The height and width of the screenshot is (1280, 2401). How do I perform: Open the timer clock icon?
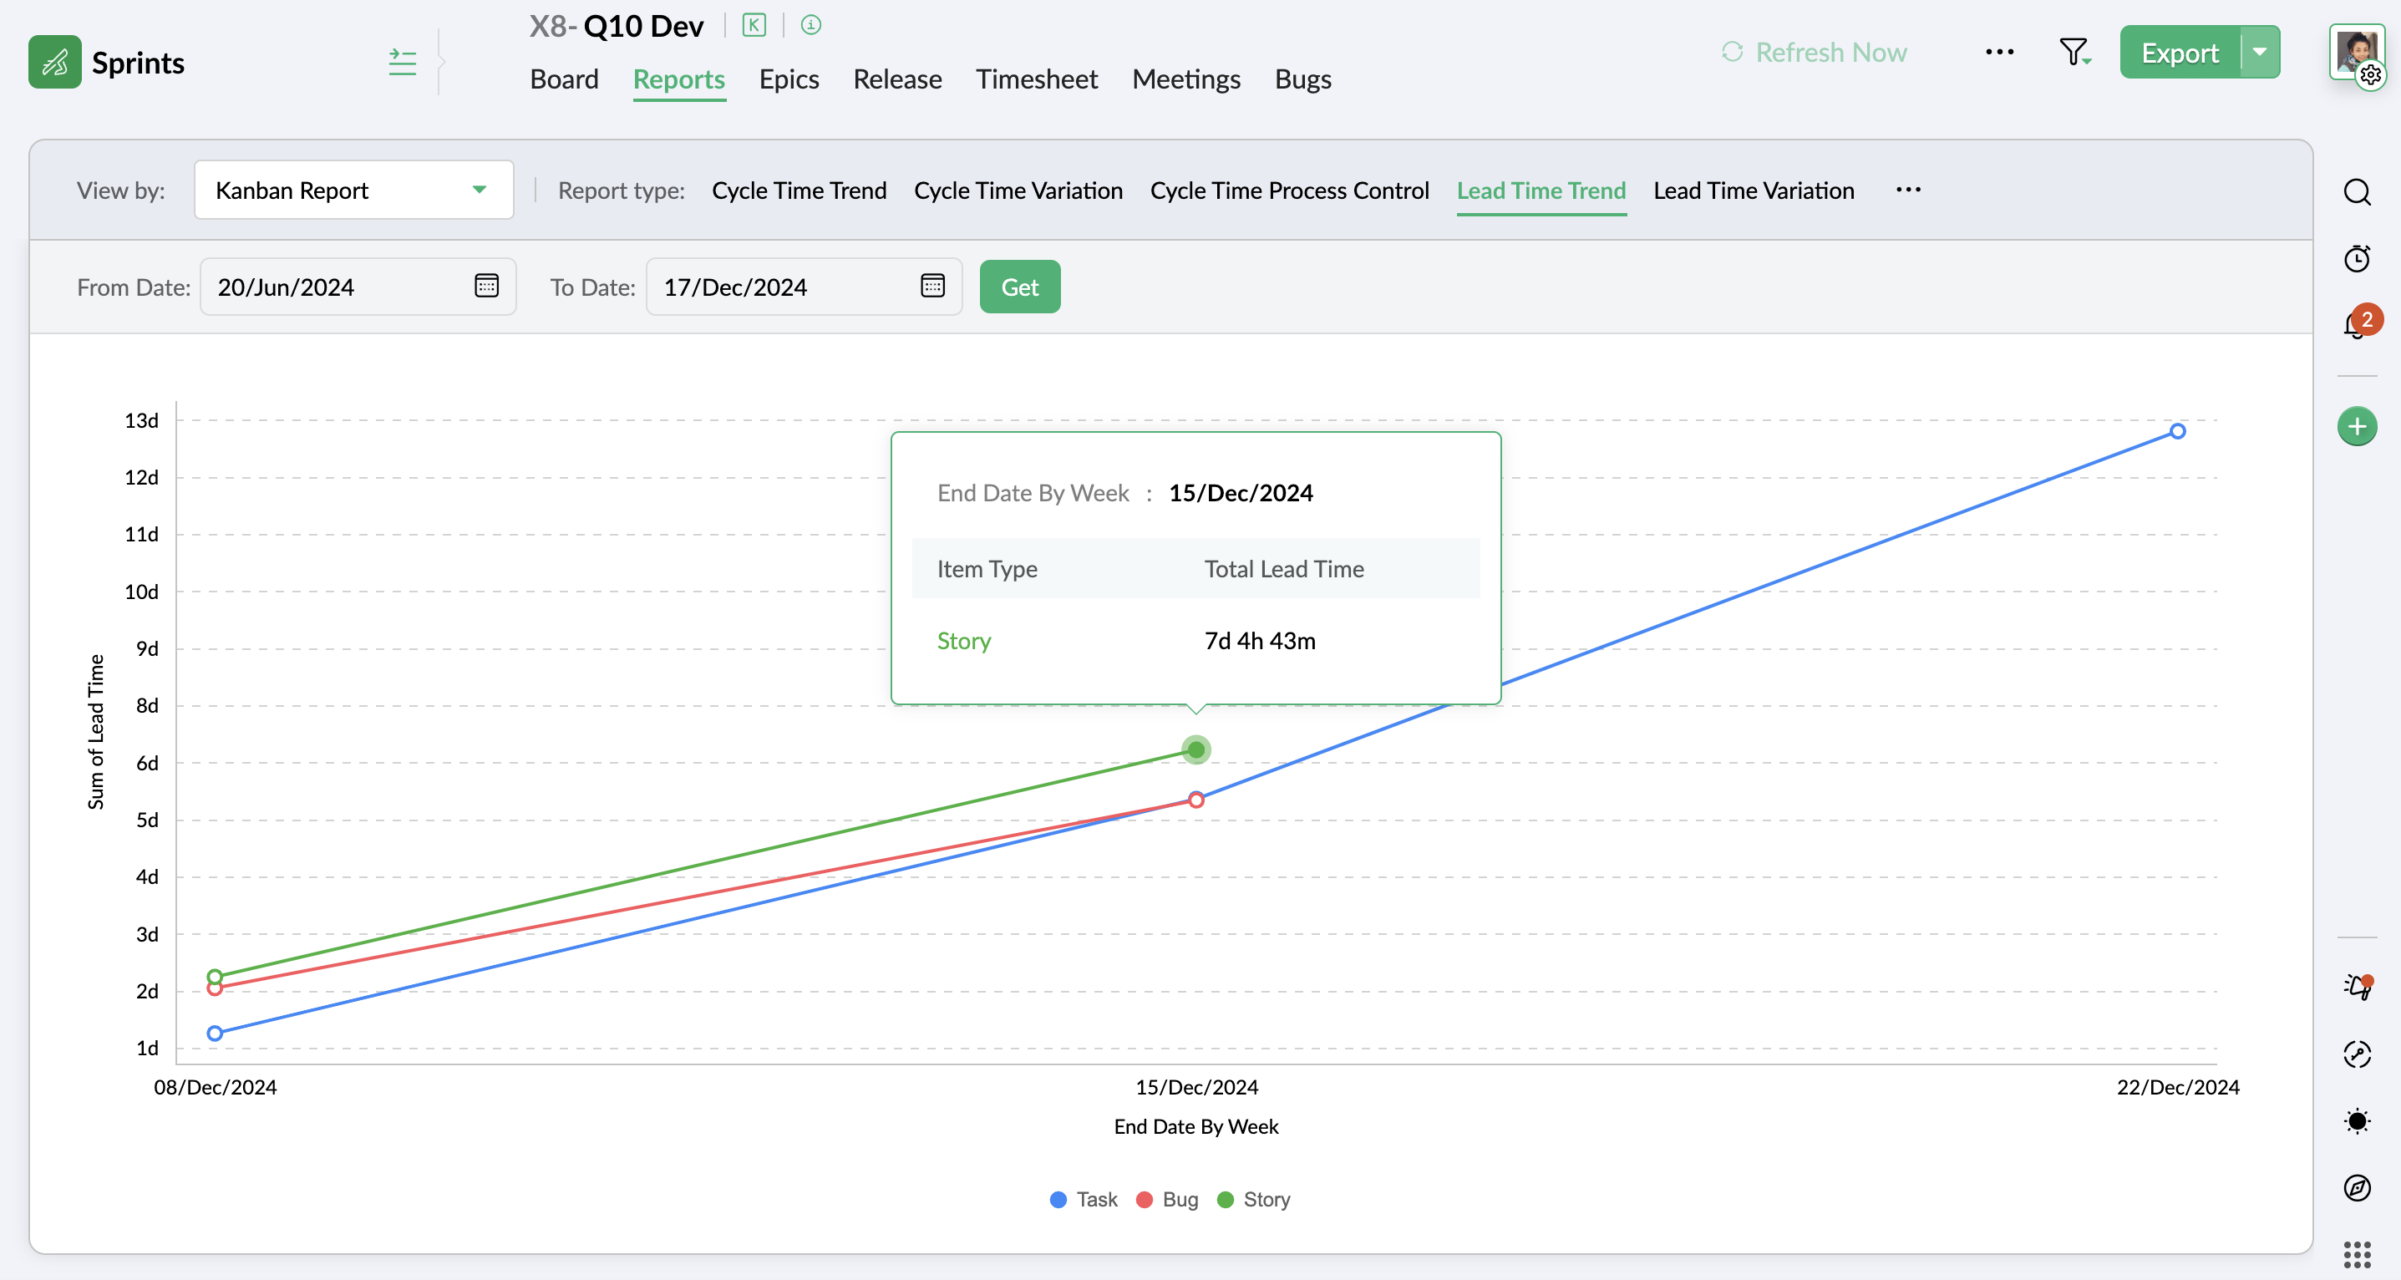[x=2356, y=258]
